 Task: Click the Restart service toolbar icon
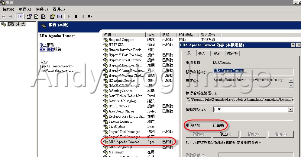click(90, 17)
